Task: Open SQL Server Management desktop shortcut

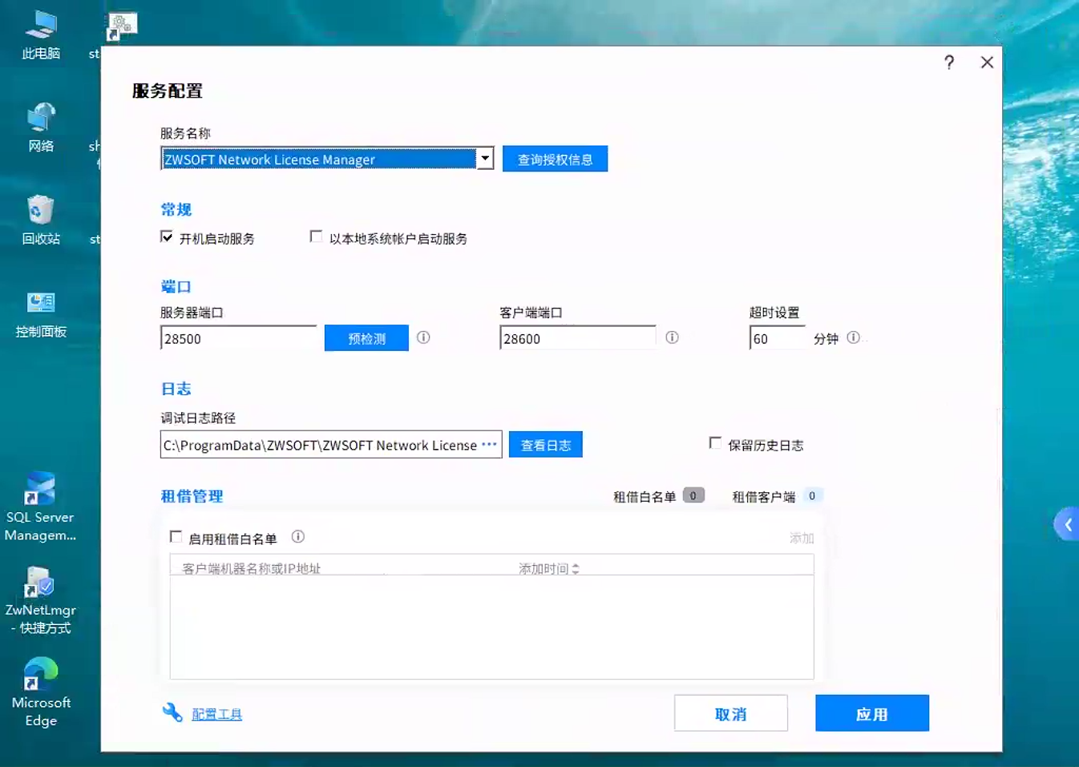Action: point(40,507)
